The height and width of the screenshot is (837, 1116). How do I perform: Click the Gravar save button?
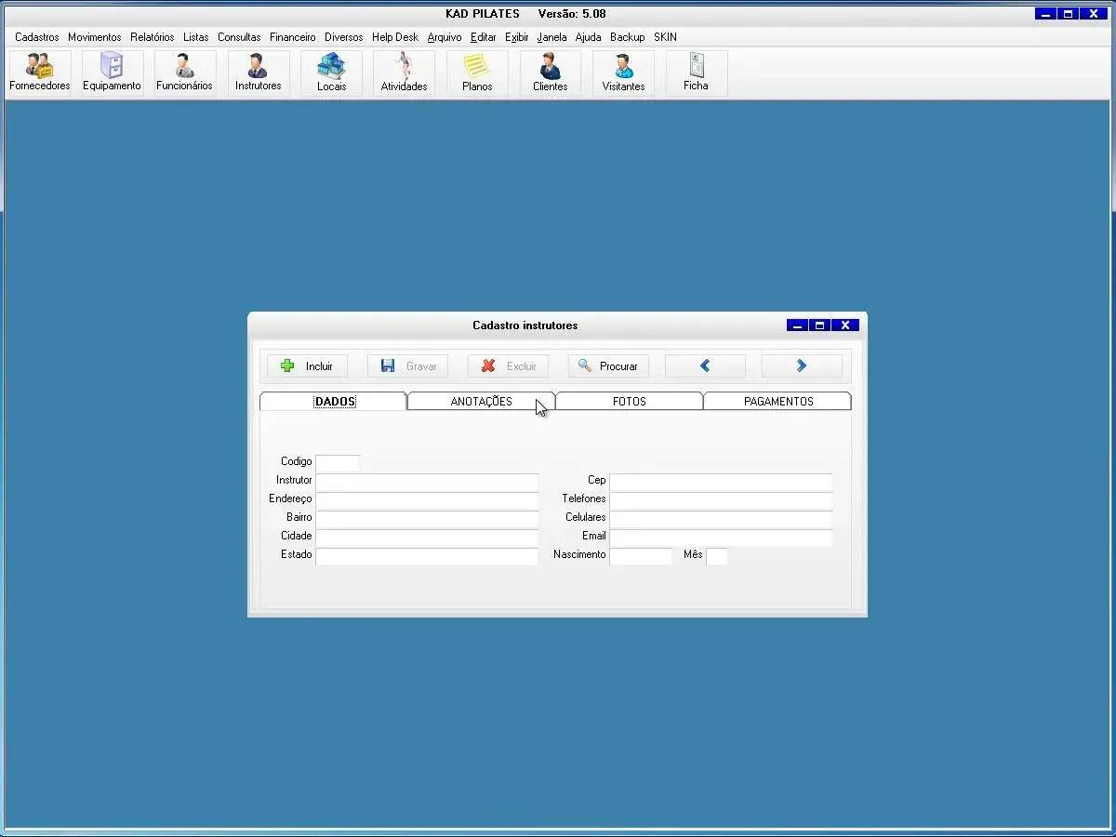click(407, 366)
